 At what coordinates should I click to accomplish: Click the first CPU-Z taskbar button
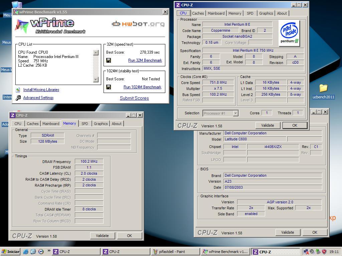76,252
